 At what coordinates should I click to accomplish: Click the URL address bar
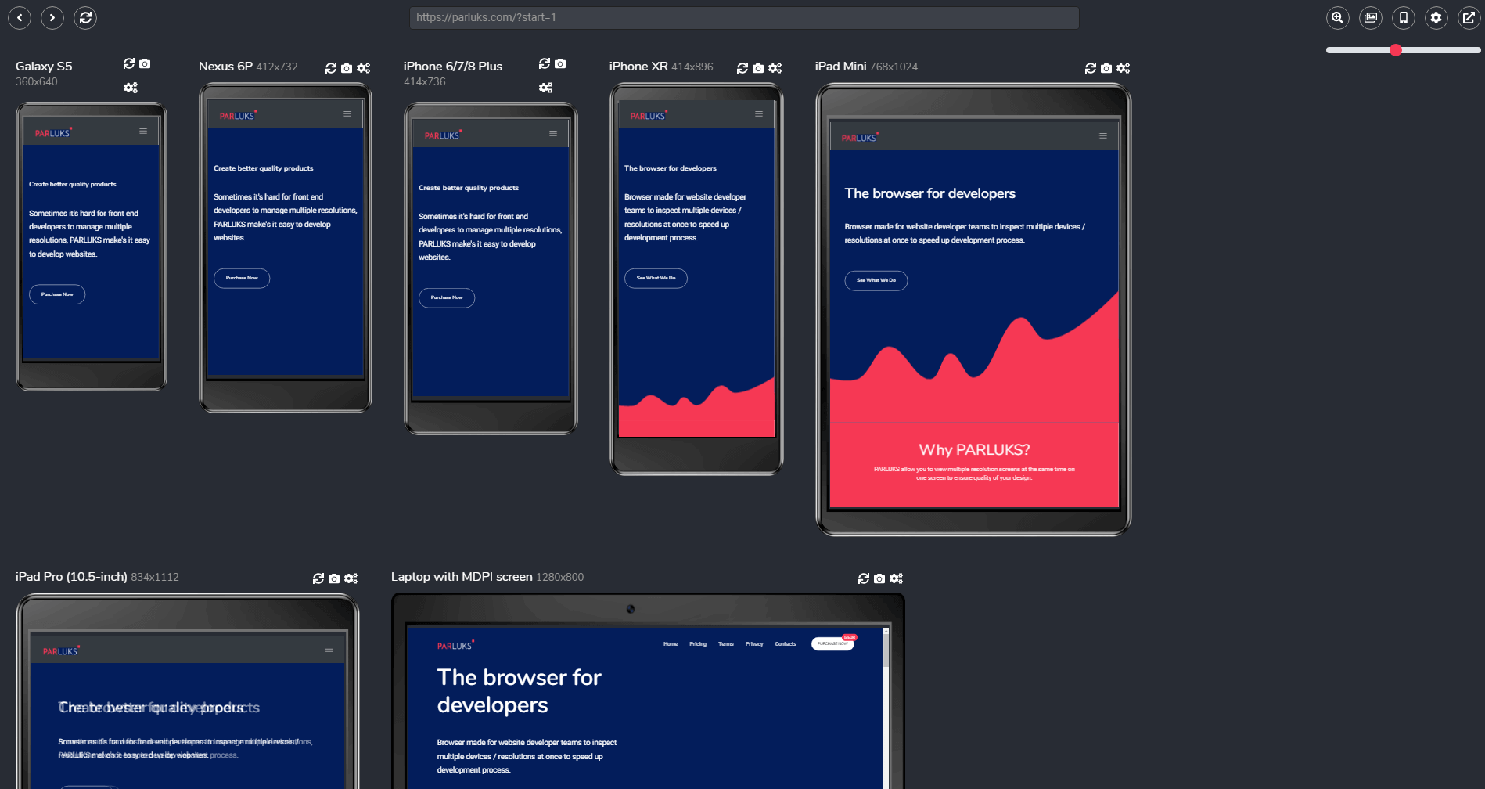pos(744,17)
